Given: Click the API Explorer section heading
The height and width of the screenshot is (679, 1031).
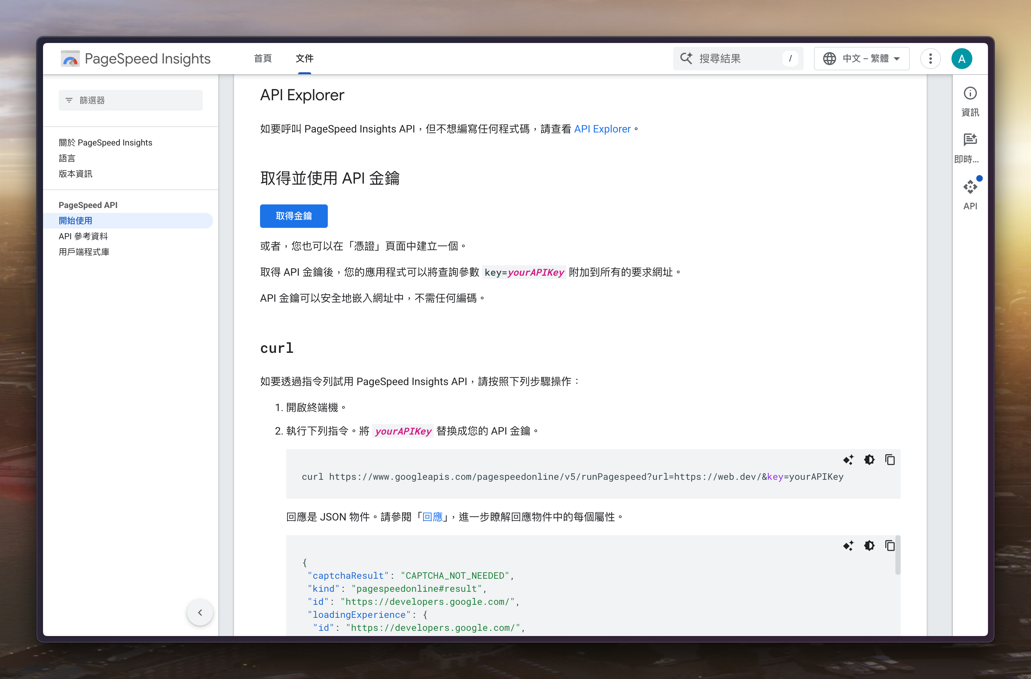Looking at the screenshot, I should tap(302, 95).
